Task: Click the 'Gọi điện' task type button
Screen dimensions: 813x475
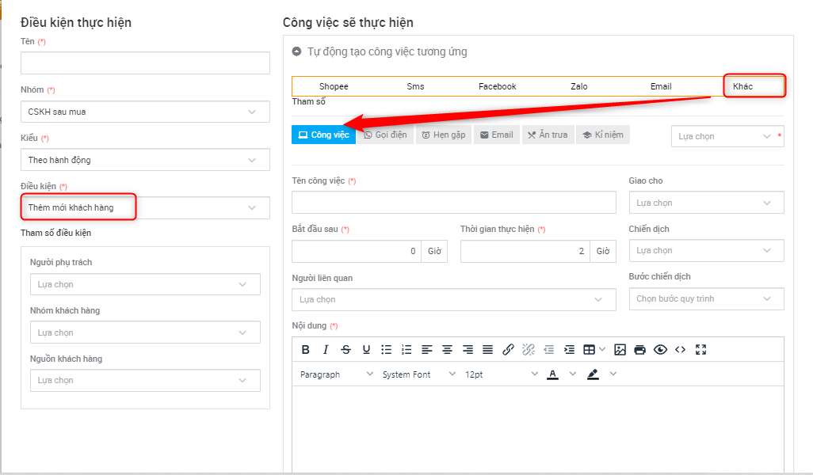Action: (x=385, y=135)
